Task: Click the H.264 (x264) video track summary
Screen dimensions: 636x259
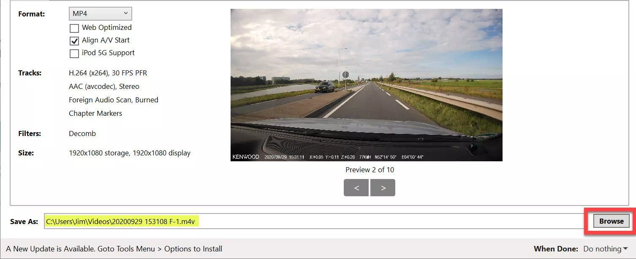Action: tap(108, 73)
